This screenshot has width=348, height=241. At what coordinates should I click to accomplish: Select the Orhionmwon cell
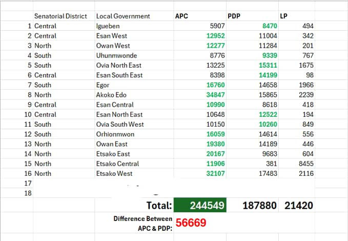point(134,134)
